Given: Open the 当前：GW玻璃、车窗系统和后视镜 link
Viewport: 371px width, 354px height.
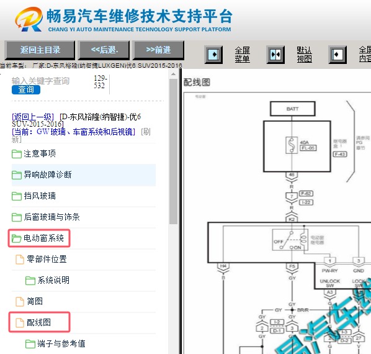Looking at the screenshot, I should (73, 132).
